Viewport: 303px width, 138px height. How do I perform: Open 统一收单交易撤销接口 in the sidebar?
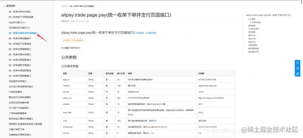(20, 49)
